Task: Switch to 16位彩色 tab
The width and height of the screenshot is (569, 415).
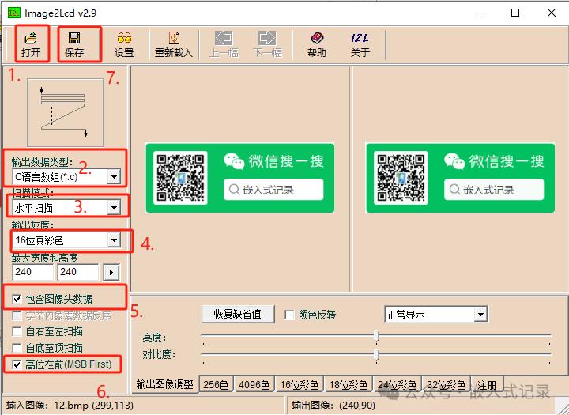Action: point(300,385)
